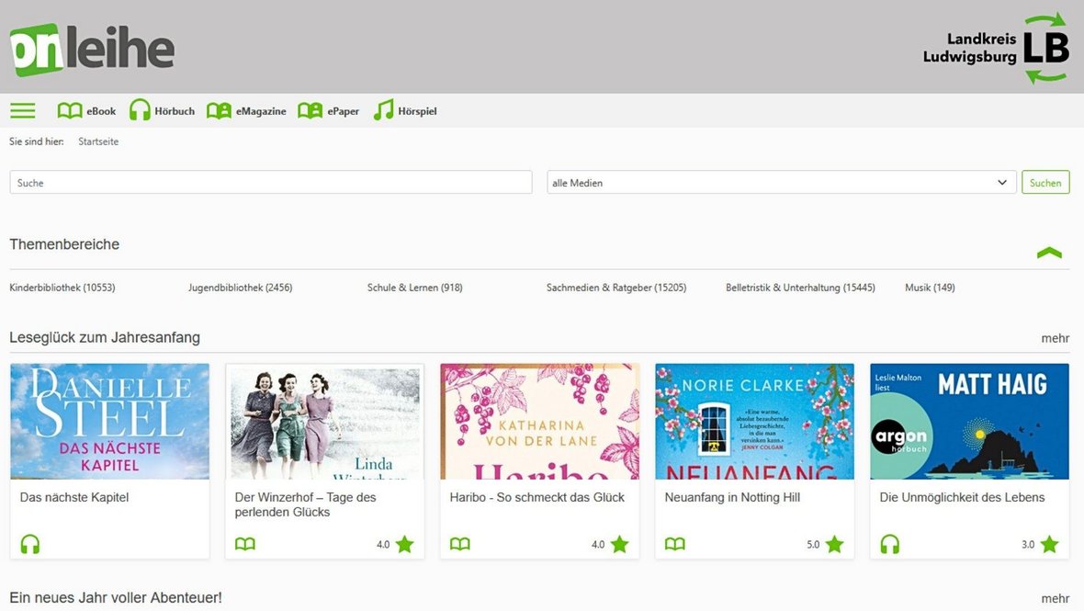1084x611 pixels.
Task: Collapse the Themenbereiche section with the chevron
Action: pos(1049,253)
